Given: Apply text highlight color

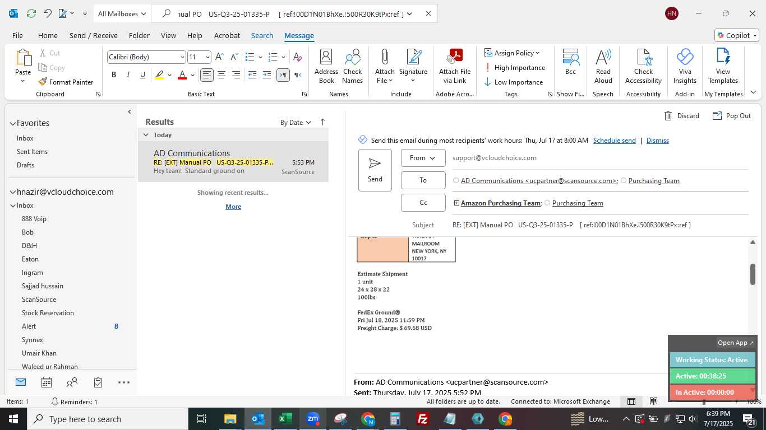Looking at the screenshot, I should (160, 74).
